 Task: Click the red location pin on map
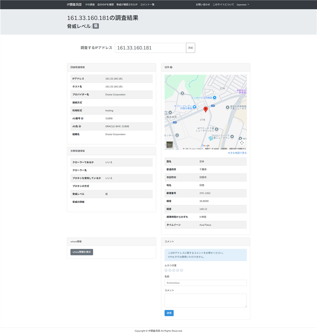point(205,109)
